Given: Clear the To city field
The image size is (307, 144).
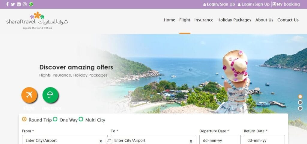Looking at the screenshot, I should (x=191, y=141).
